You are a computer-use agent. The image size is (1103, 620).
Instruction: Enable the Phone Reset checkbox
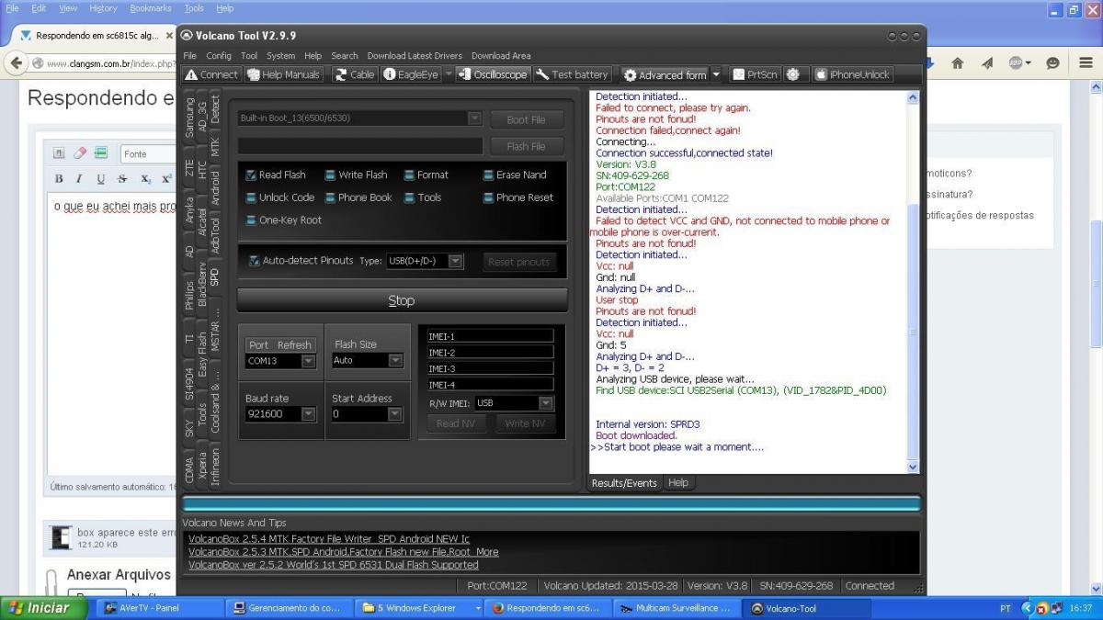[x=488, y=197]
